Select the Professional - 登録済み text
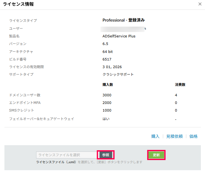 point(124,20)
